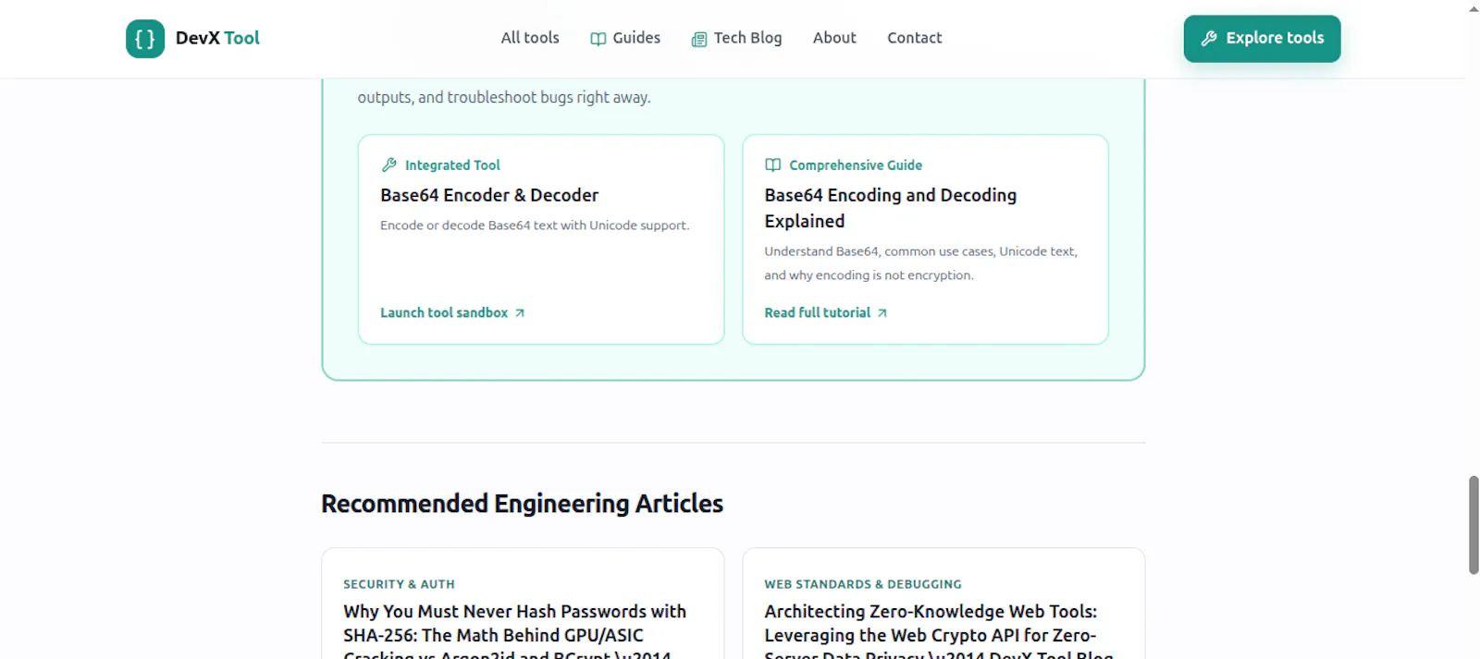The height and width of the screenshot is (659, 1480).
Task: Click the WEB STANDARDS & DEBUGGING category label
Action: click(x=863, y=584)
